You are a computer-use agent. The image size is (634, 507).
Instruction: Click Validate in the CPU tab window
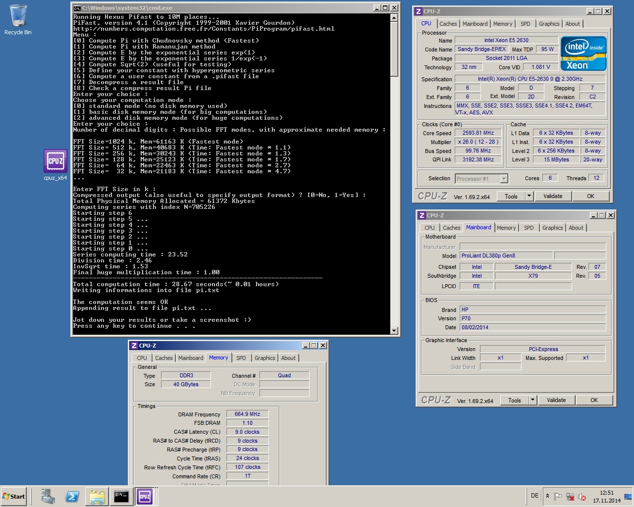pos(553,196)
